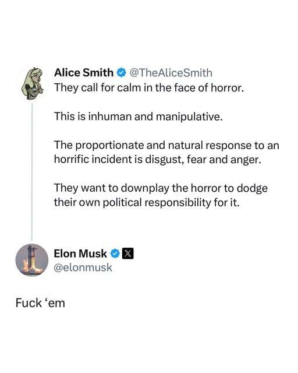Open the 'Fuck ‘em' reply text
The image size is (298, 373).
[40, 303]
